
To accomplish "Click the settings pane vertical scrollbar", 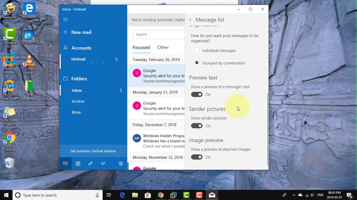I will [x=267, y=129].
